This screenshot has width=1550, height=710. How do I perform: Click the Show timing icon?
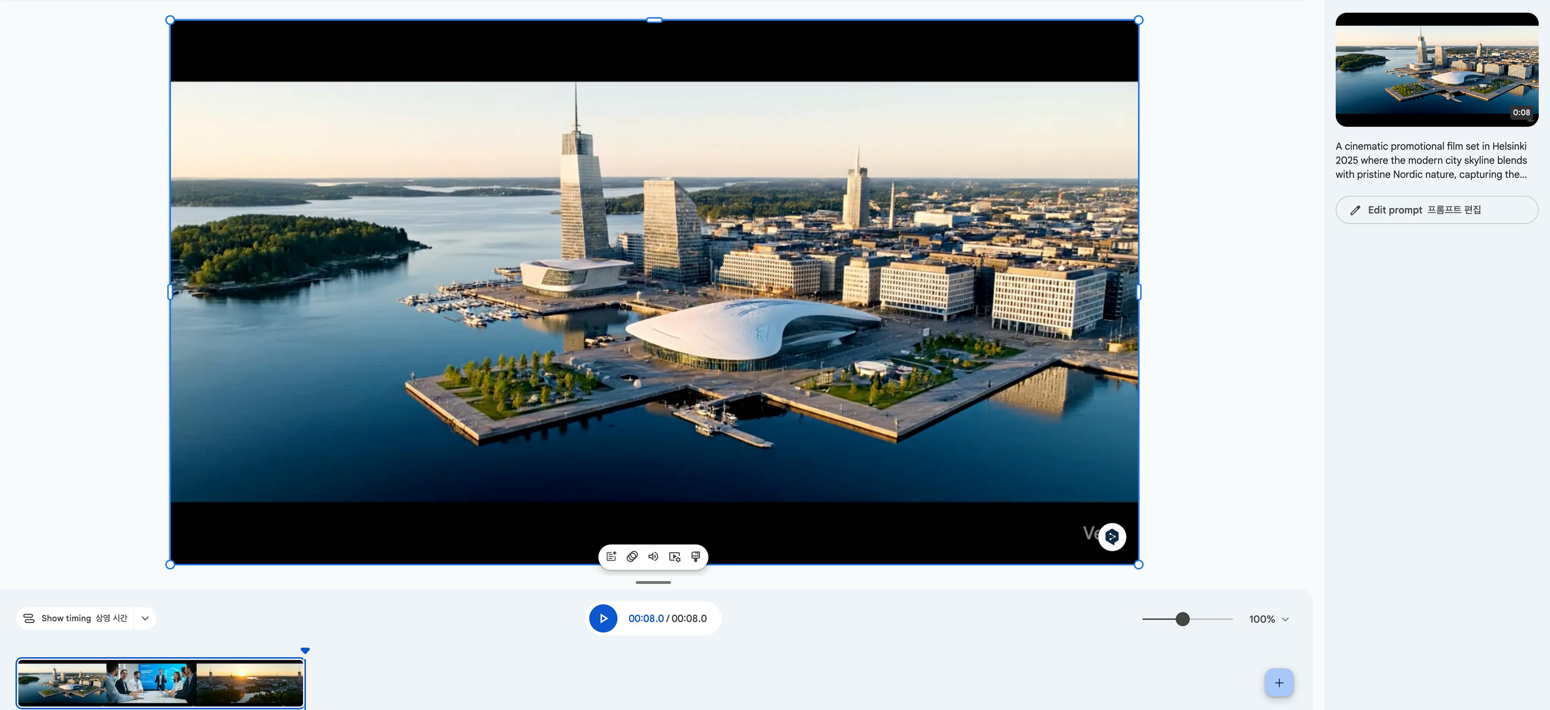(28, 618)
